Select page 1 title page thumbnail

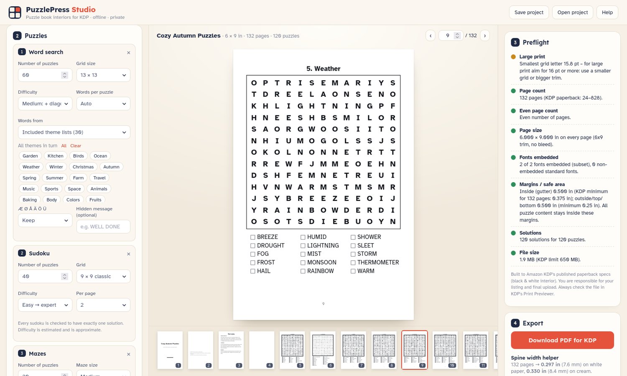(170, 350)
